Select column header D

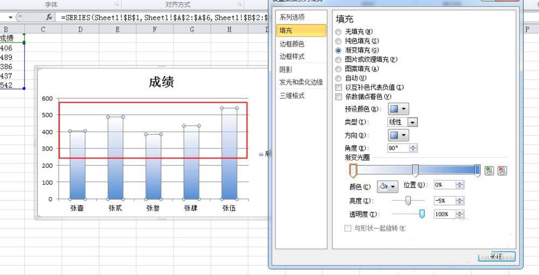pos(80,30)
